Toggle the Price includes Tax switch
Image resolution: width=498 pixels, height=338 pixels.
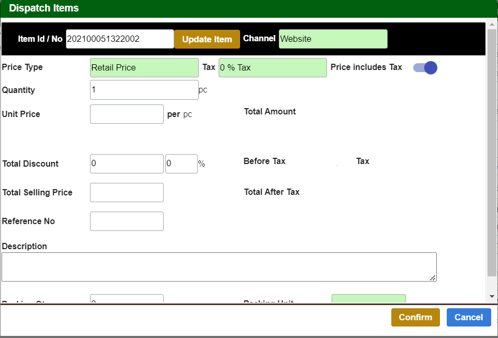(x=425, y=68)
